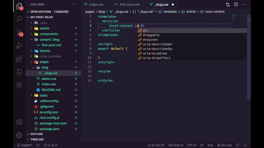The height and width of the screenshot is (148, 264).
Task: Choose 'aria-describedat' suggestion
Action: click(x=192, y=44)
